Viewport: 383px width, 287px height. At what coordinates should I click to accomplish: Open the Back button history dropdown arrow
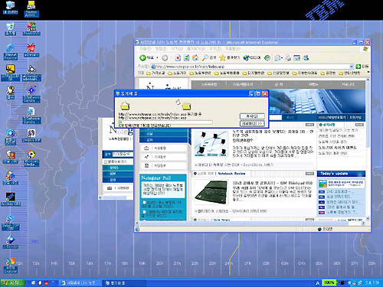click(157, 58)
